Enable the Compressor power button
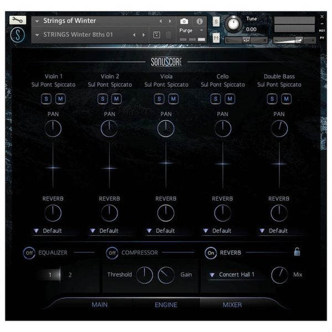Viewport: 332px width, 332px height. coord(112,253)
